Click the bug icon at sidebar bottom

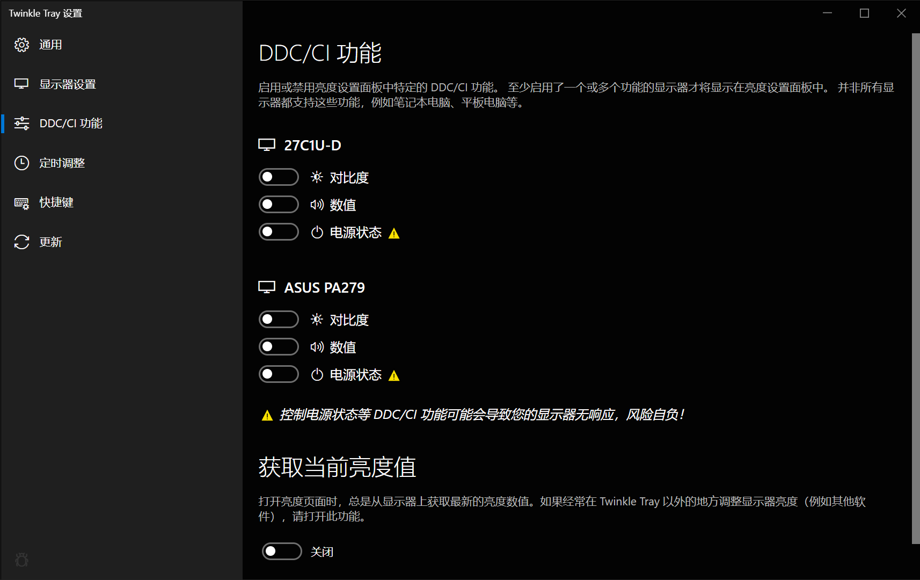21,560
